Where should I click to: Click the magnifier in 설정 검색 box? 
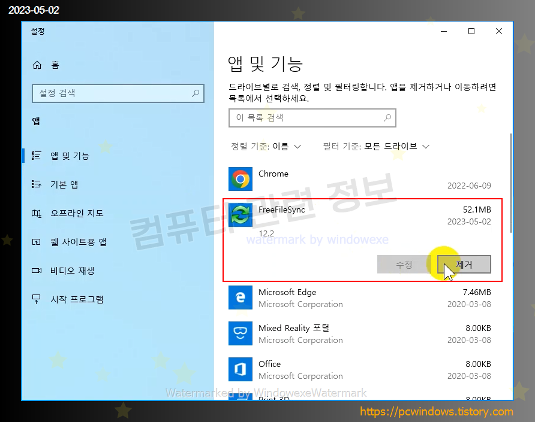(196, 93)
